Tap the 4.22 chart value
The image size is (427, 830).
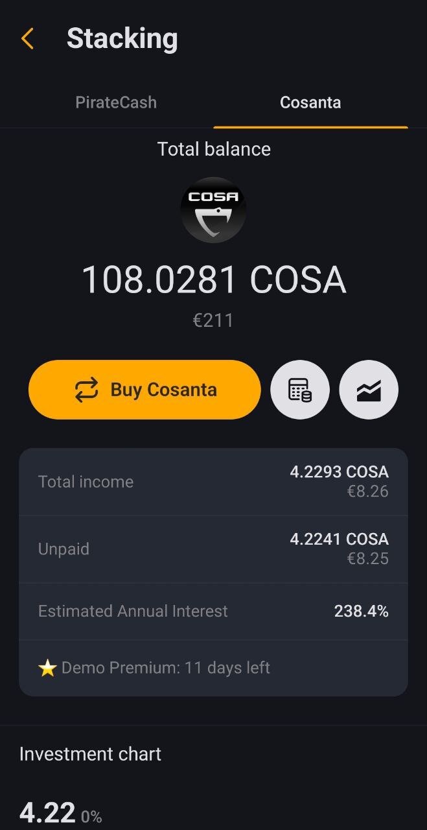click(x=47, y=812)
